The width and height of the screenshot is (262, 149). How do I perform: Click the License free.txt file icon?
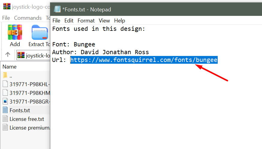coord(5,118)
